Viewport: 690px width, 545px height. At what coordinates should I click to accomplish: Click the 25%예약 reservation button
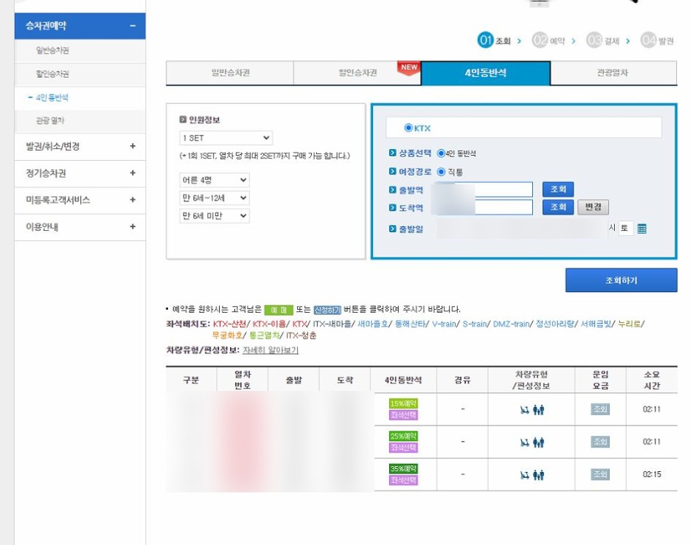[x=403, y=437]
